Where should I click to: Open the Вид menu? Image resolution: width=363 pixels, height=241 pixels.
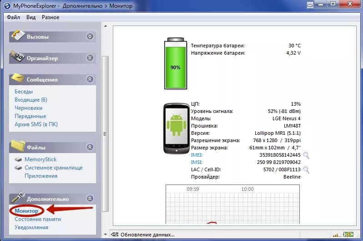point(31,17)
